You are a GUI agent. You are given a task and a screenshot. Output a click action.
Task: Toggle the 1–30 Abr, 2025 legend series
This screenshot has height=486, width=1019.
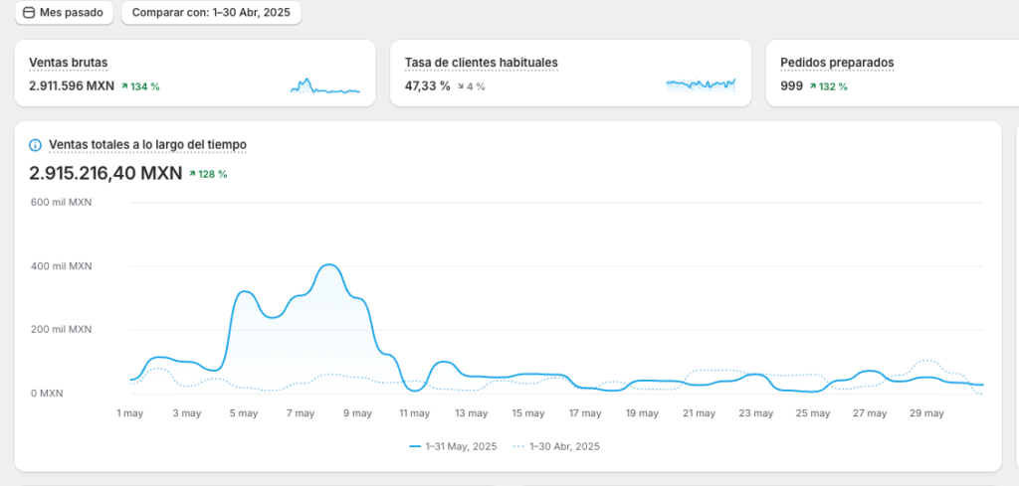[556, 447]
